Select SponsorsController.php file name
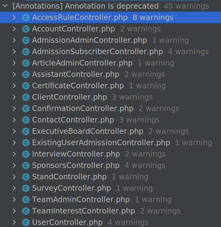The image size is (221, 227). [76, 165]
